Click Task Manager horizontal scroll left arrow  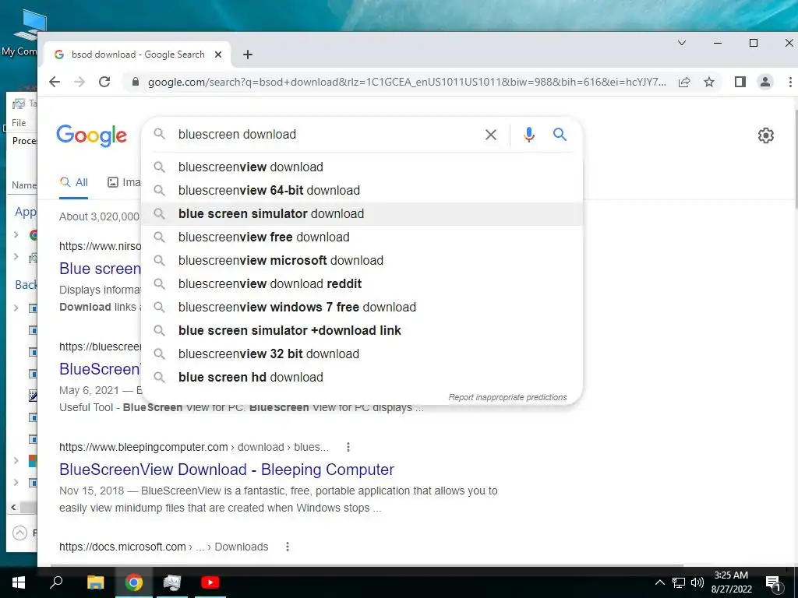[13, 507]
